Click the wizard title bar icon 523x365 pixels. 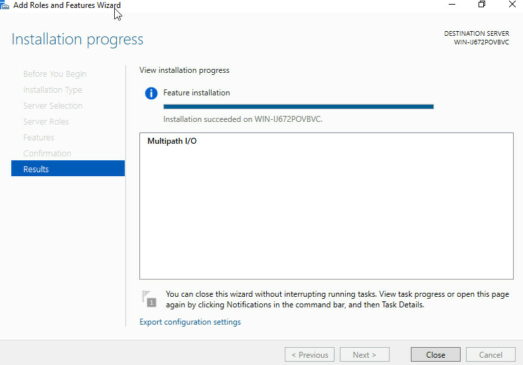(5, 5)
